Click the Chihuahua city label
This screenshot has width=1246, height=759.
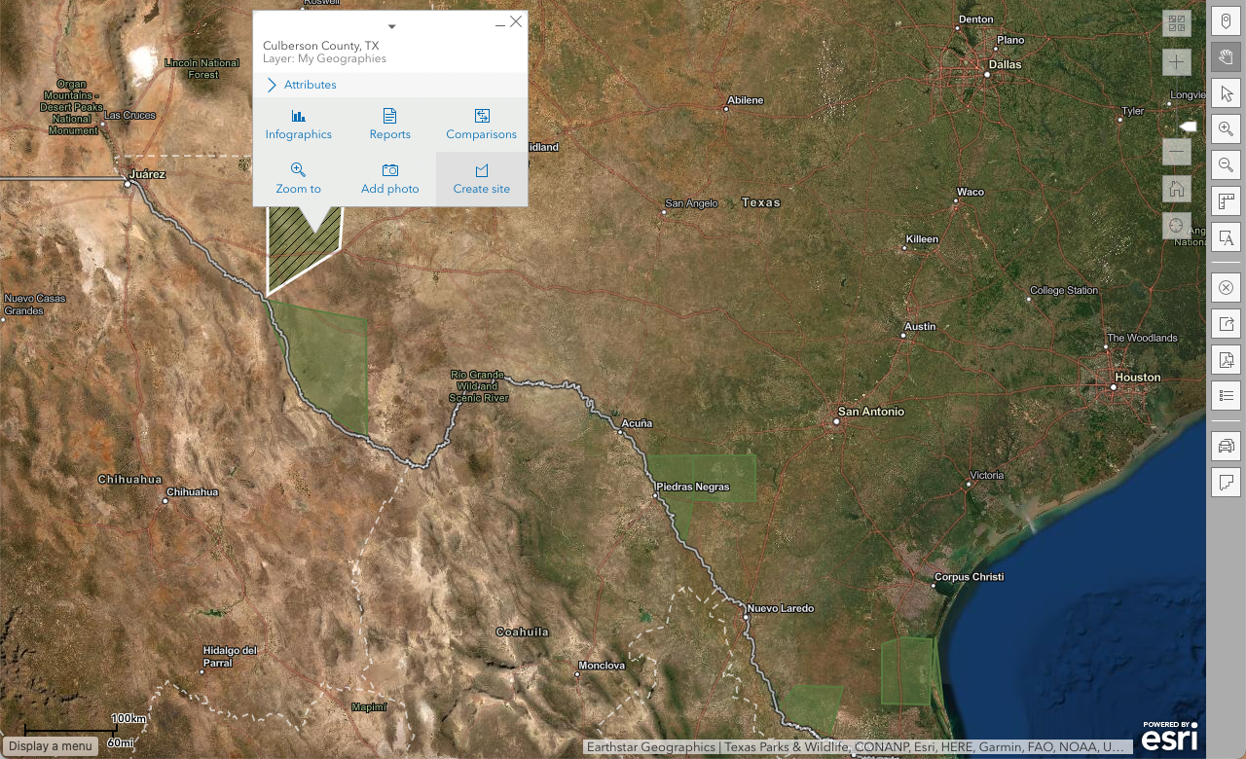click(x=192, y=492)
